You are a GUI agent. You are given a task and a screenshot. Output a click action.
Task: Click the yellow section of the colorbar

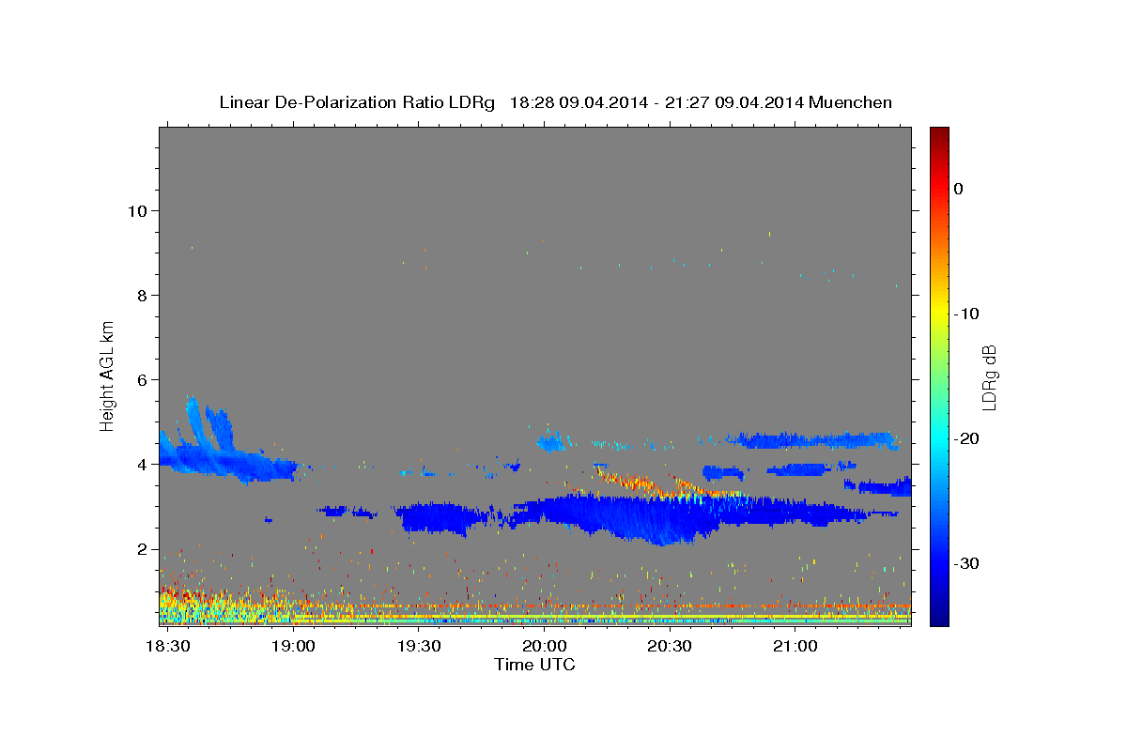(938, 310)
